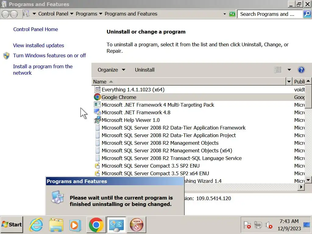Click the Google Chrome icon in the list
Screen dimensions: 312x234
(x=97, y=97)
